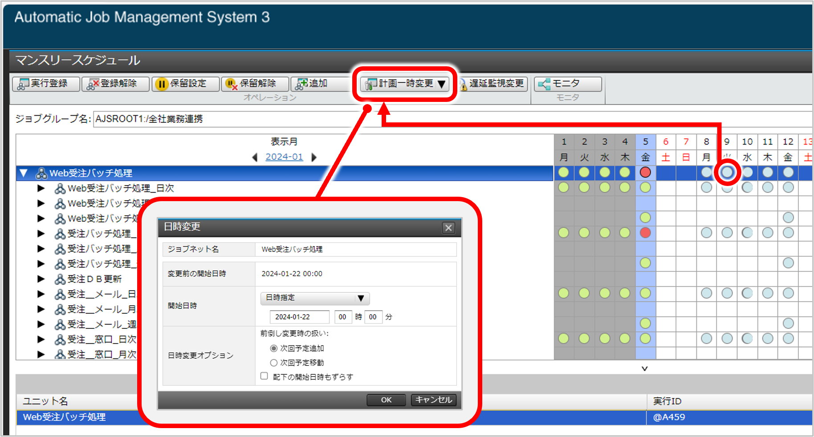The height and width of the screenshot is (437, 814).
Task: Expand the 受注__メール_週 tree node
Action: pyautogui.click(x=41, y=324)
